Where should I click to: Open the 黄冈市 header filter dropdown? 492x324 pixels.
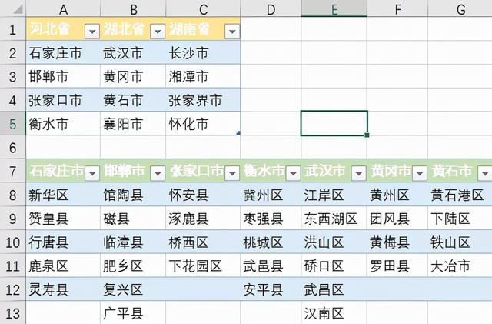pyautogui.click(x=420, y=173)
